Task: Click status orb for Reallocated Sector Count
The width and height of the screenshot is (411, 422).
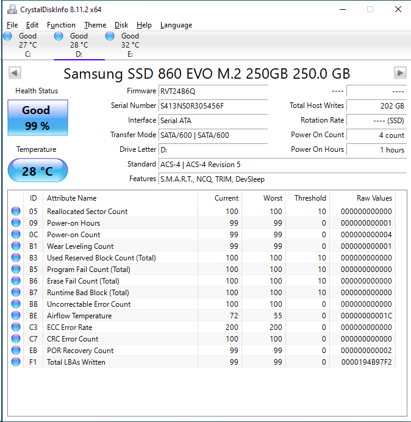Action: [16, 212]
